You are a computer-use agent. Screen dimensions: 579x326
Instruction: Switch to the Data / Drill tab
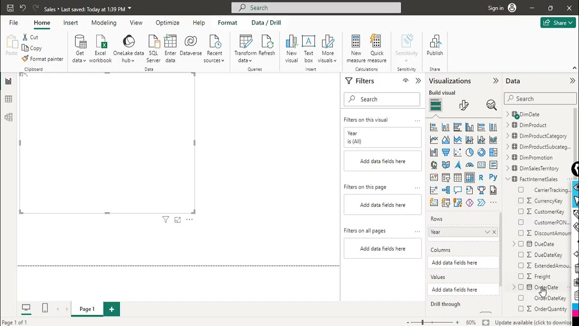[x=266, y=23]
